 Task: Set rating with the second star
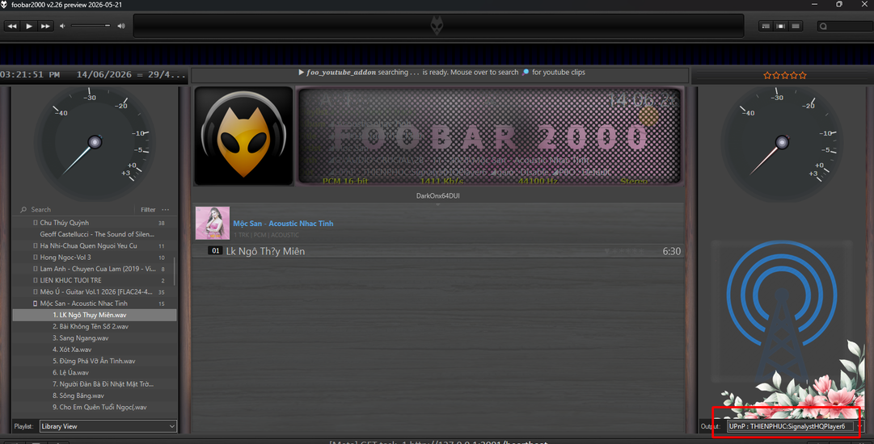(776, 75)
